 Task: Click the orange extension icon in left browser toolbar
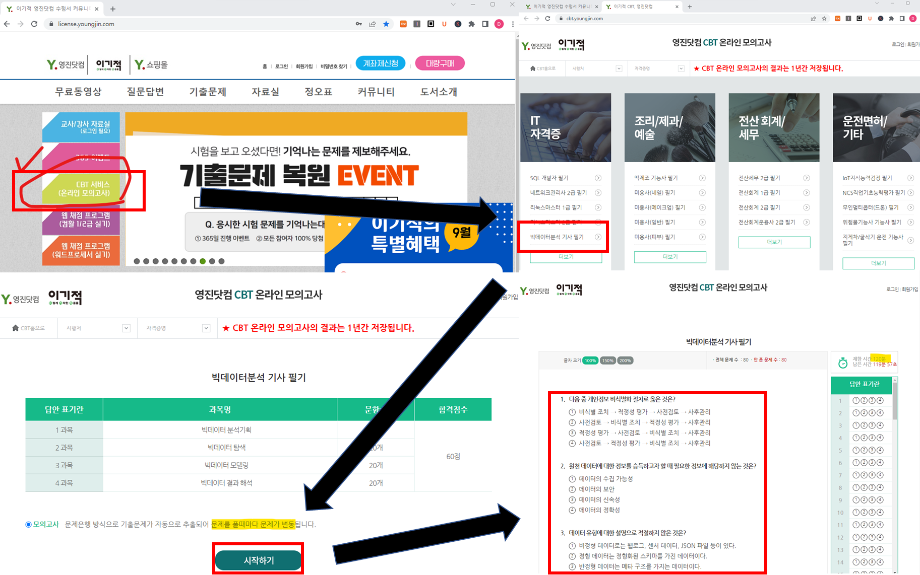click(x=403, y=24)
